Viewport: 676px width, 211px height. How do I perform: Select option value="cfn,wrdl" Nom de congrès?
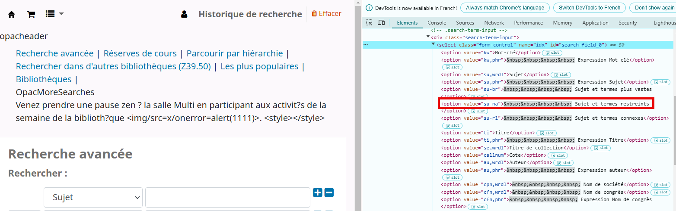click(546, 192)
